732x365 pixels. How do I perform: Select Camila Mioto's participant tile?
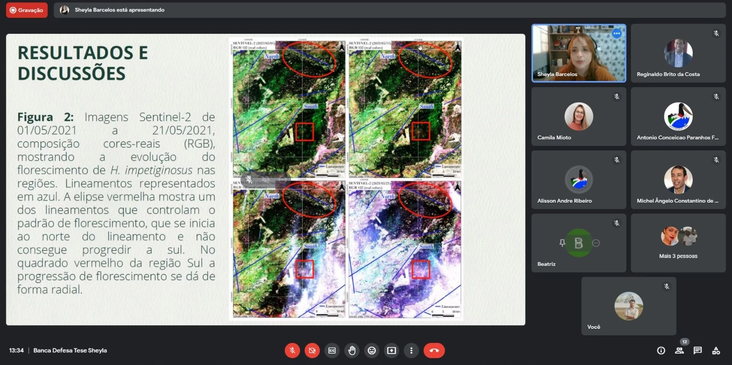(579, 117)
